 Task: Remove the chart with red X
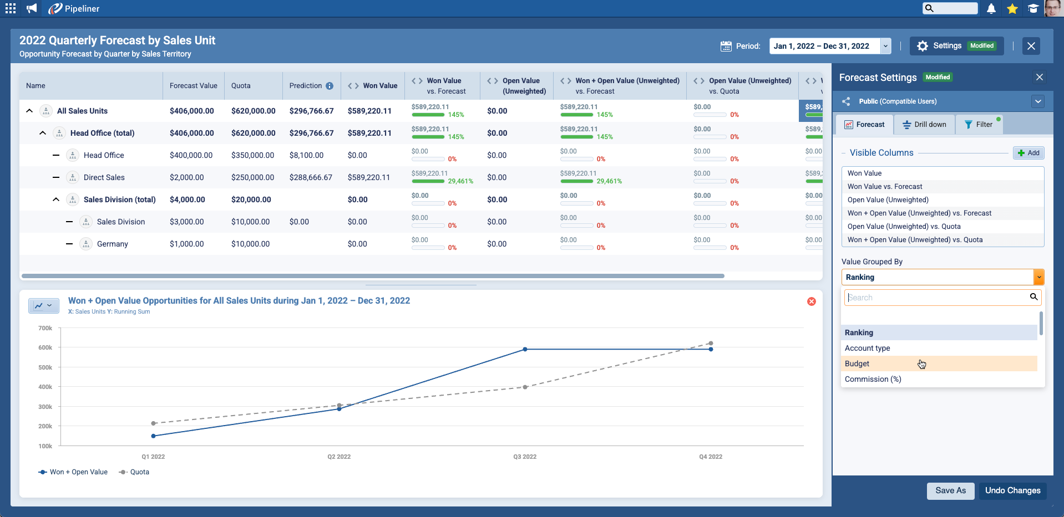[x=812, y=301]
